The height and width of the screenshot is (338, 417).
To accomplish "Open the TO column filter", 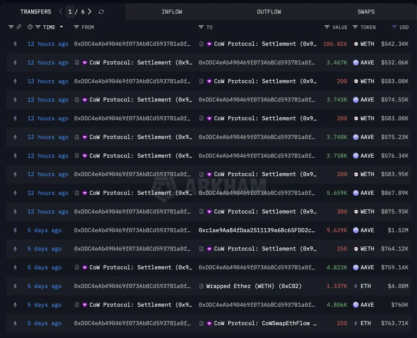I will (201, 27).
